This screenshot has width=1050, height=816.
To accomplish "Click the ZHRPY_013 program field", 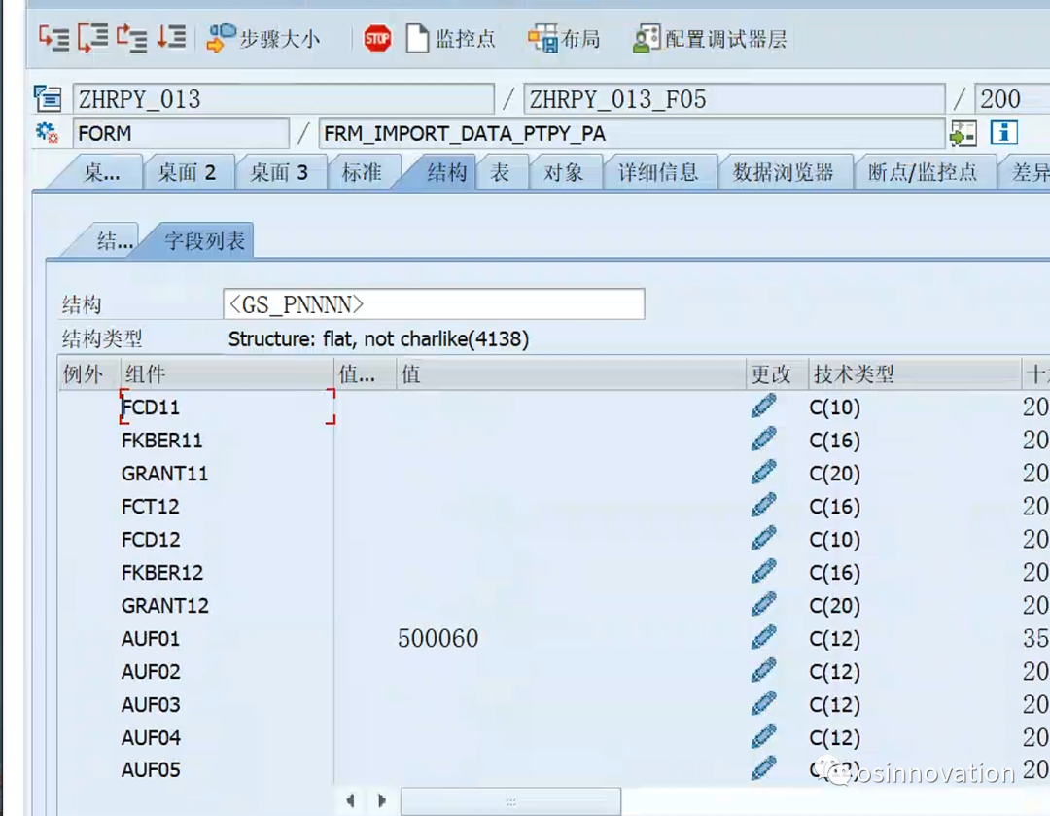I will click(283, 99).
